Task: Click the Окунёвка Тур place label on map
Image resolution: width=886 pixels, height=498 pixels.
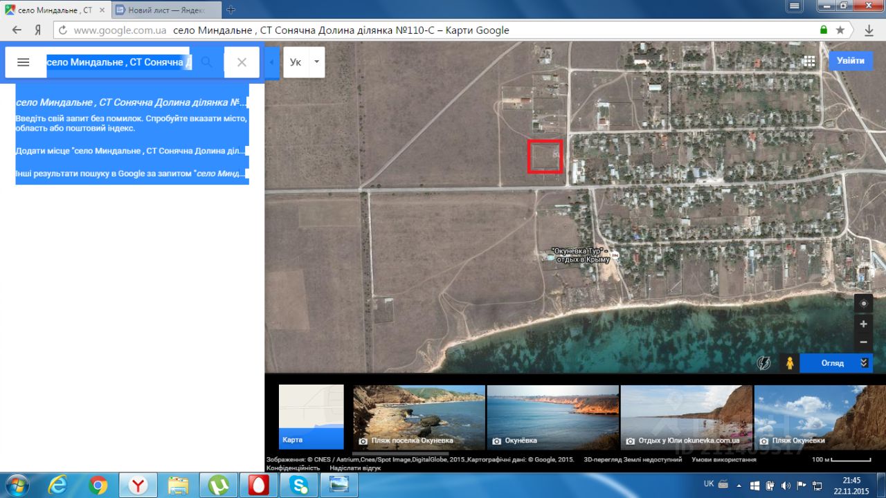Action: click(581, 255)
